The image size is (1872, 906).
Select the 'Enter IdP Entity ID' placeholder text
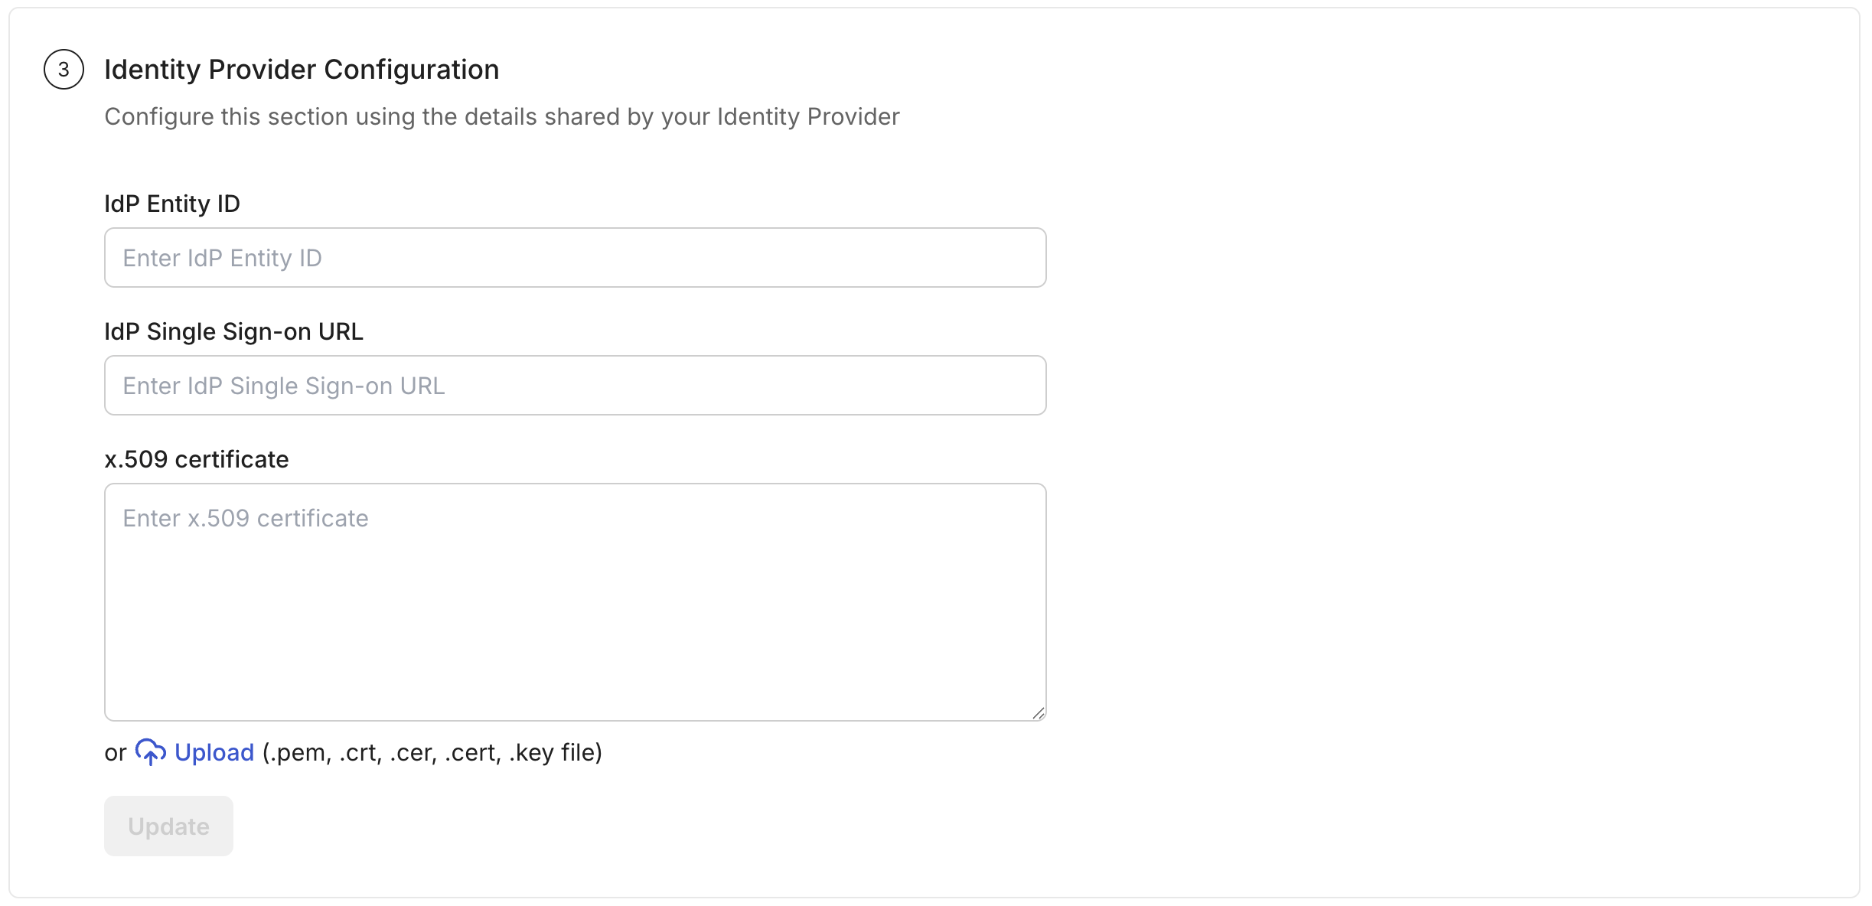pos(221,257)
